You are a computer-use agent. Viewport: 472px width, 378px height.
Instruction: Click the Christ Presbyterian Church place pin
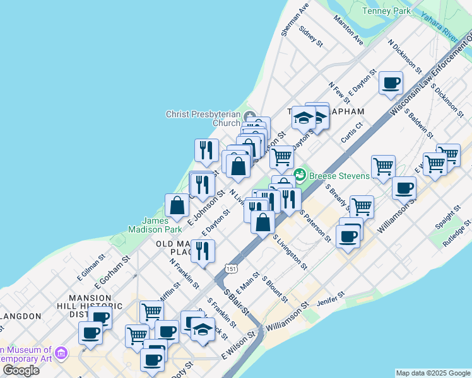[x=250, y=118]
